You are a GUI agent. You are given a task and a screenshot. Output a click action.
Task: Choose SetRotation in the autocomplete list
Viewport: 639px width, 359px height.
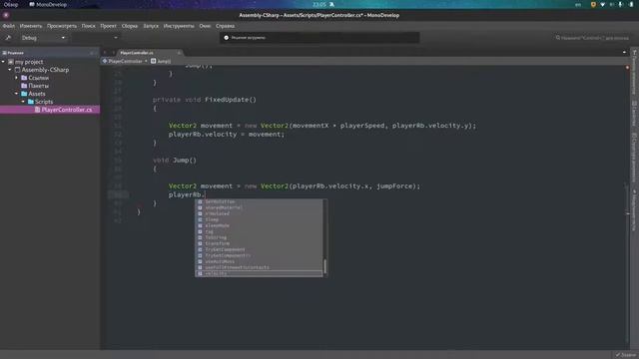click(259, 201)
